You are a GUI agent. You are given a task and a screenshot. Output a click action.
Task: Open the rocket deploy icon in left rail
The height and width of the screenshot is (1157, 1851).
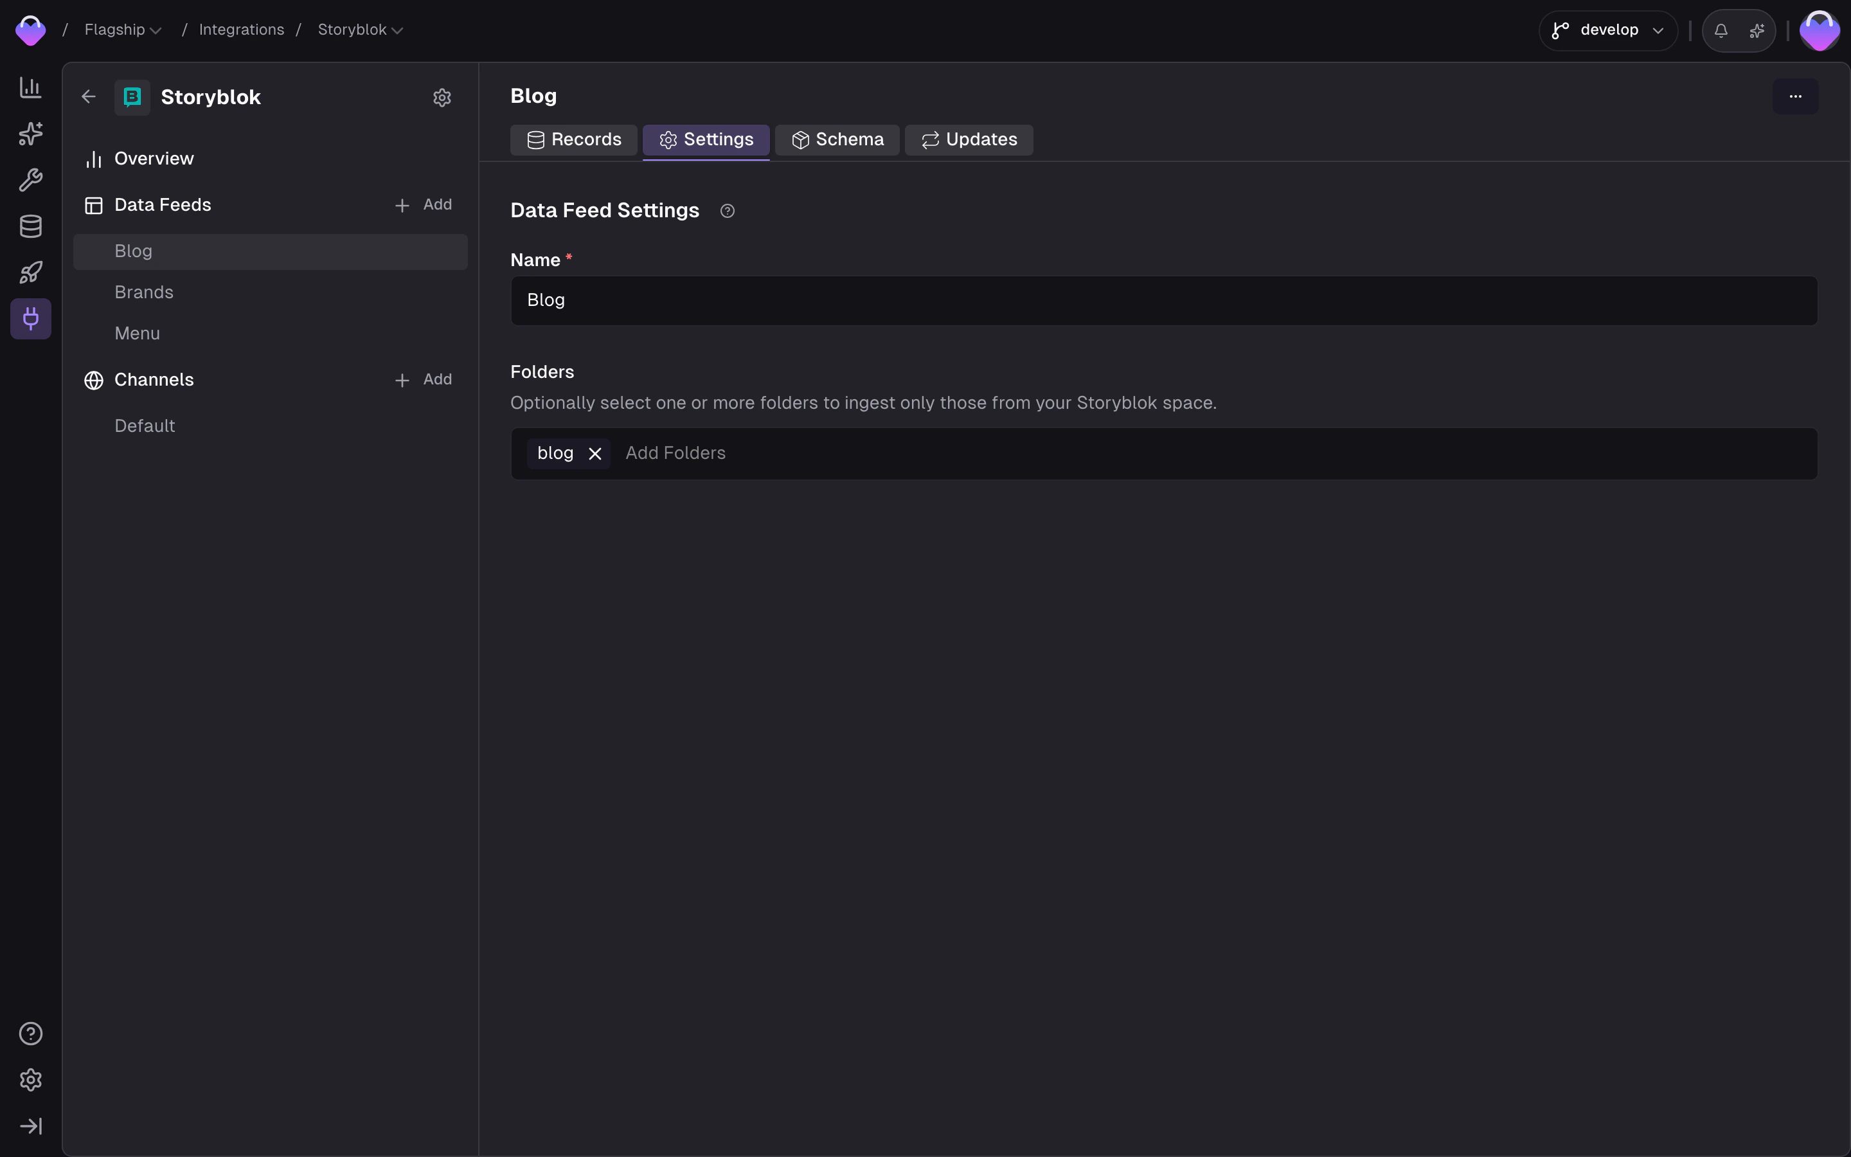coord(31,273)
